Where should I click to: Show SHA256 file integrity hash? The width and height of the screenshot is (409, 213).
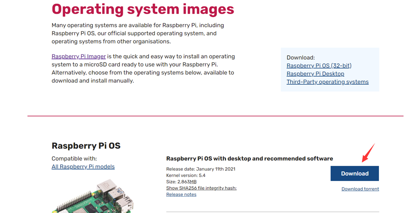click(201, 188)
